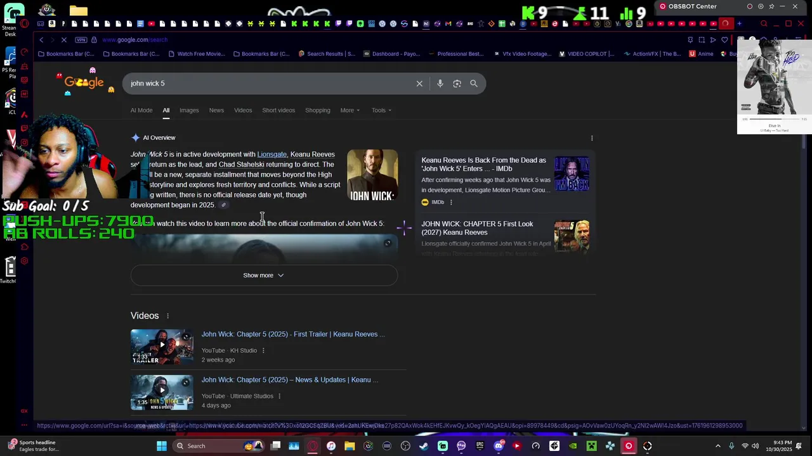Open Discord from the taskbar
812x456 pixels.
499,446
